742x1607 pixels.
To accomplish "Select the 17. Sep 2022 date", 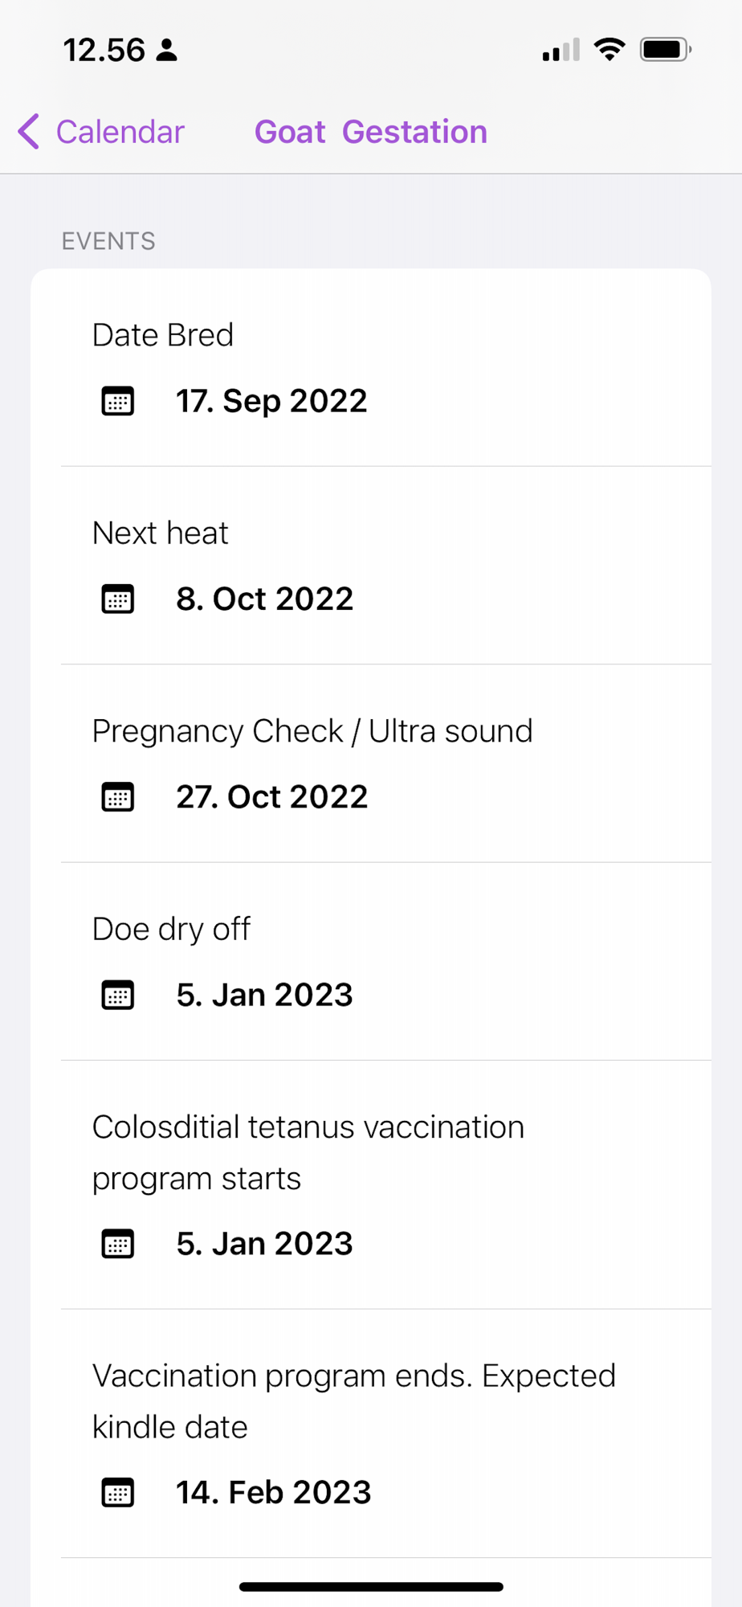I will 271,401.
